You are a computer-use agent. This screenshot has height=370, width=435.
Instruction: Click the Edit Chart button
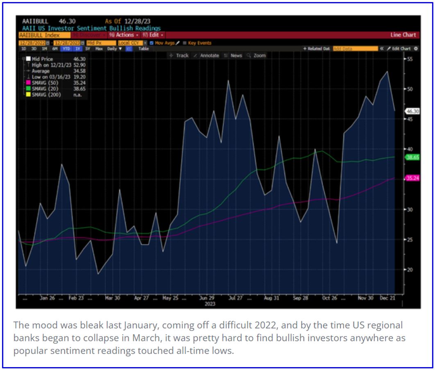click(x=399, y=49)
